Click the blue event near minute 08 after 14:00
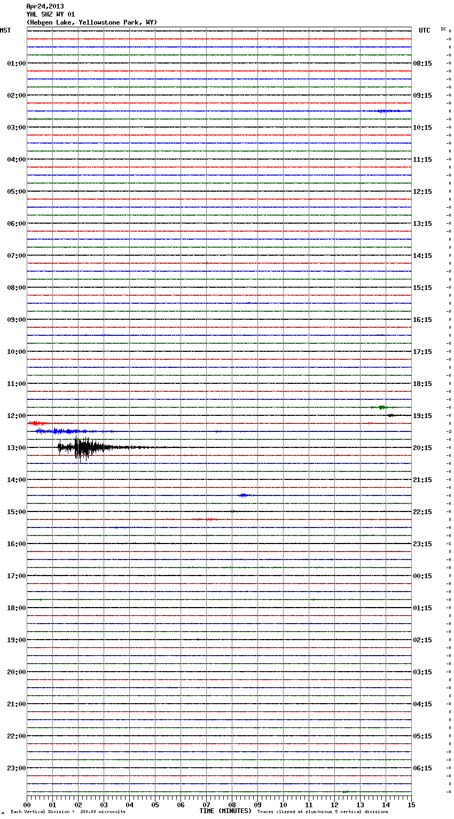This screenshot has height=819, width=454. (245, 495)
